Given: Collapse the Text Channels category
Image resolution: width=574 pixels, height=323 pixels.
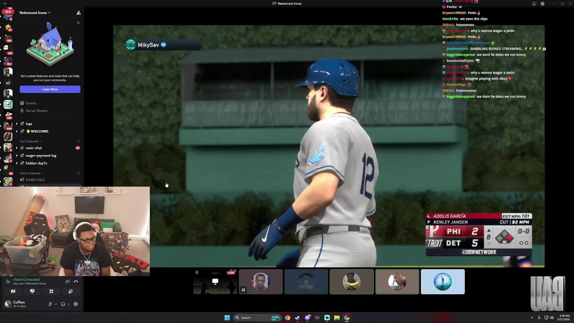Looking at the screenshot, I should tap(30, 141).
